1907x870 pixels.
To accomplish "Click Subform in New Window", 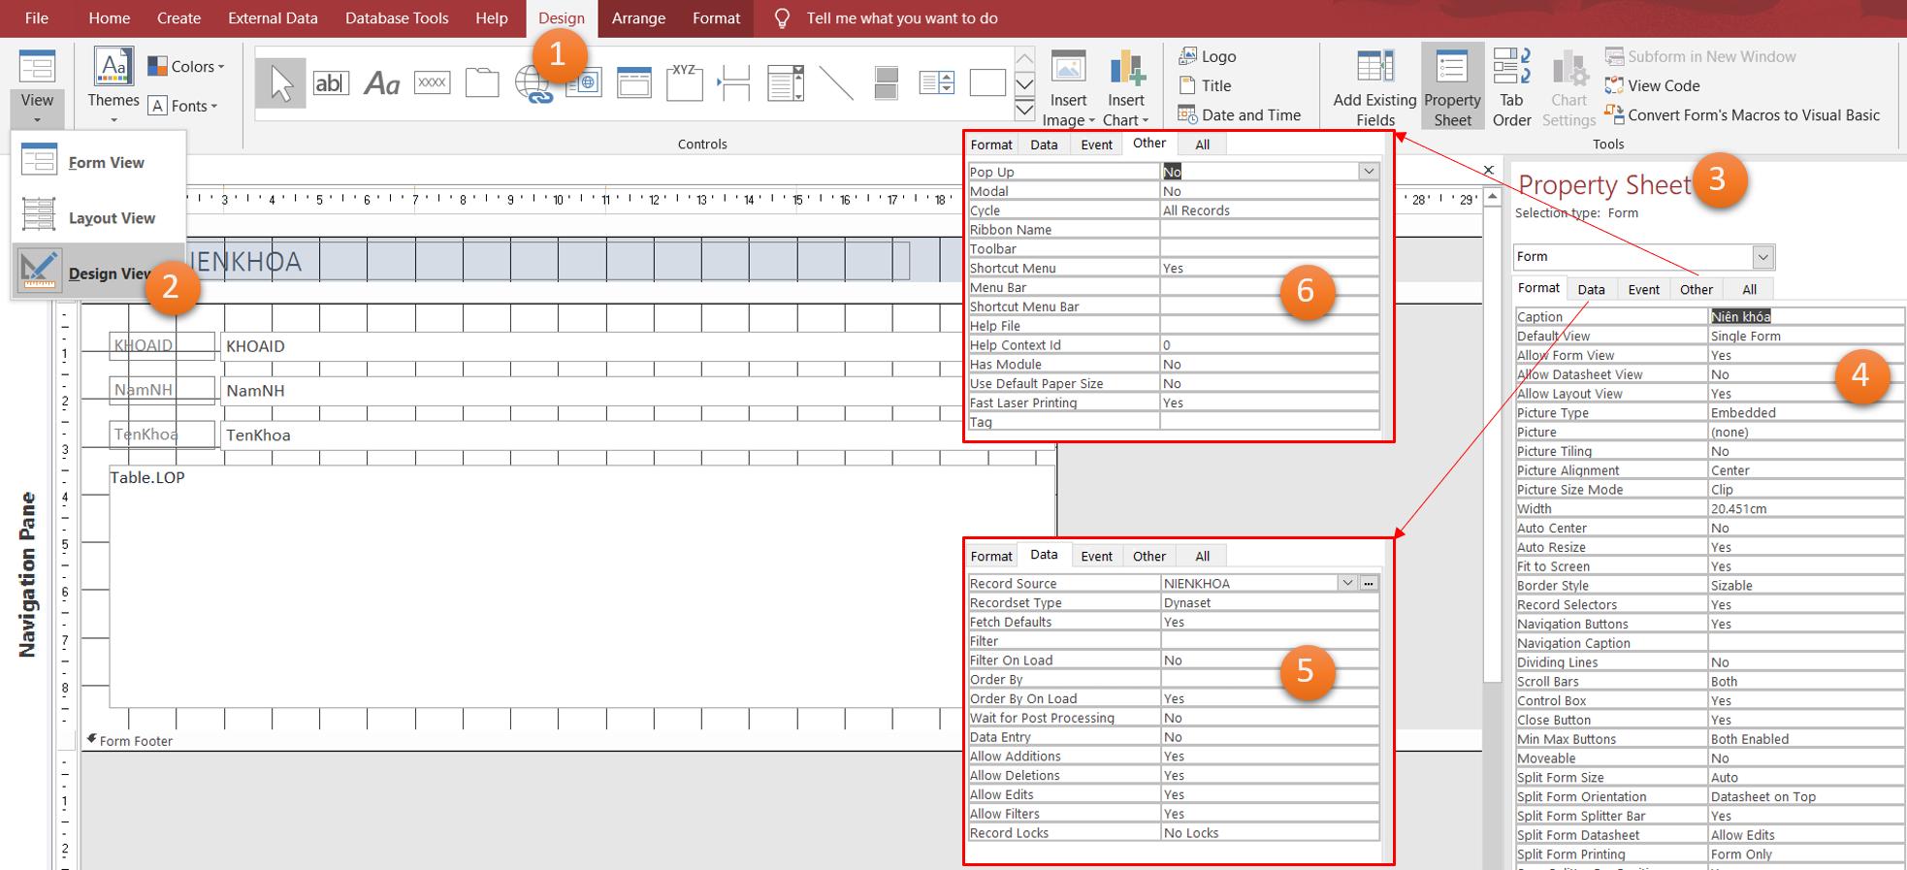I will tap(1700, 56).
